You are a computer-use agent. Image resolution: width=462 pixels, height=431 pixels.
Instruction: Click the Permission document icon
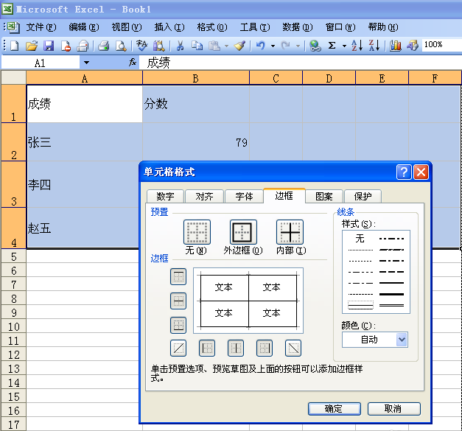[66, 46]
